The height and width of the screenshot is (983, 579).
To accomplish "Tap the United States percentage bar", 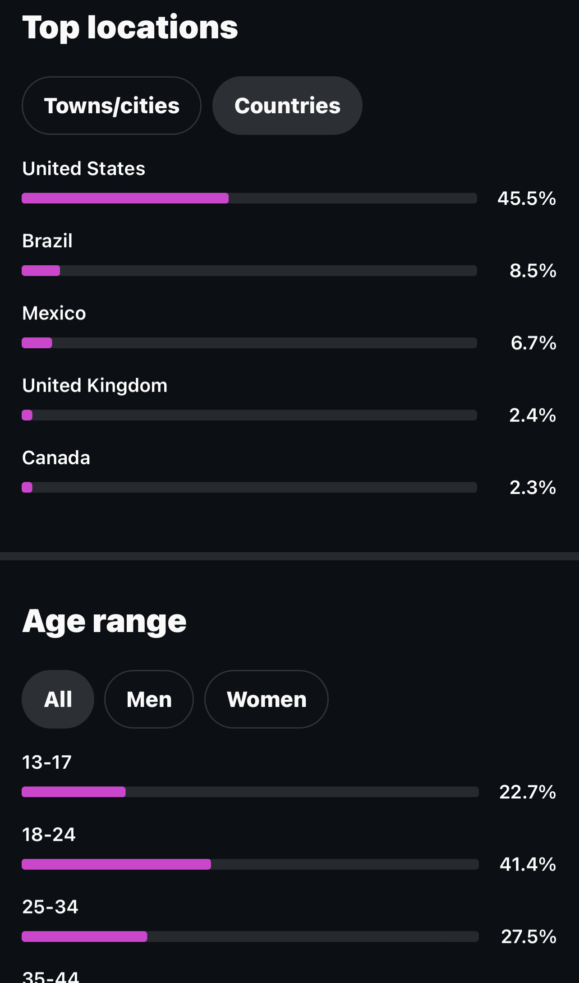I will click(249, 198).
